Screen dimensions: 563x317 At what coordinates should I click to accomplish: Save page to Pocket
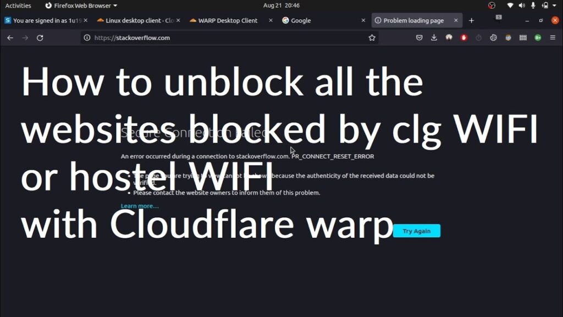click(419, 38)
